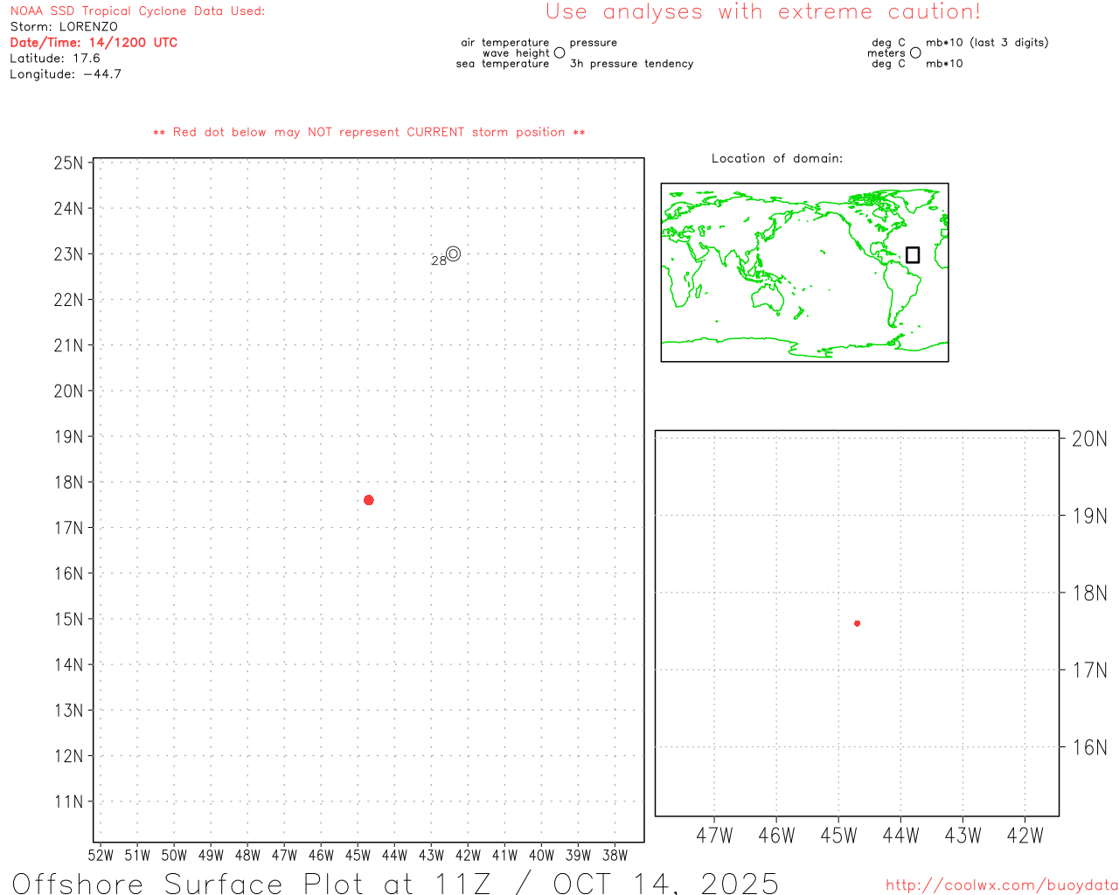Click the 51W longitude axis label
Image resolution: width=1119 pixels, height=895 pixels.
click(x=137, y=856)
